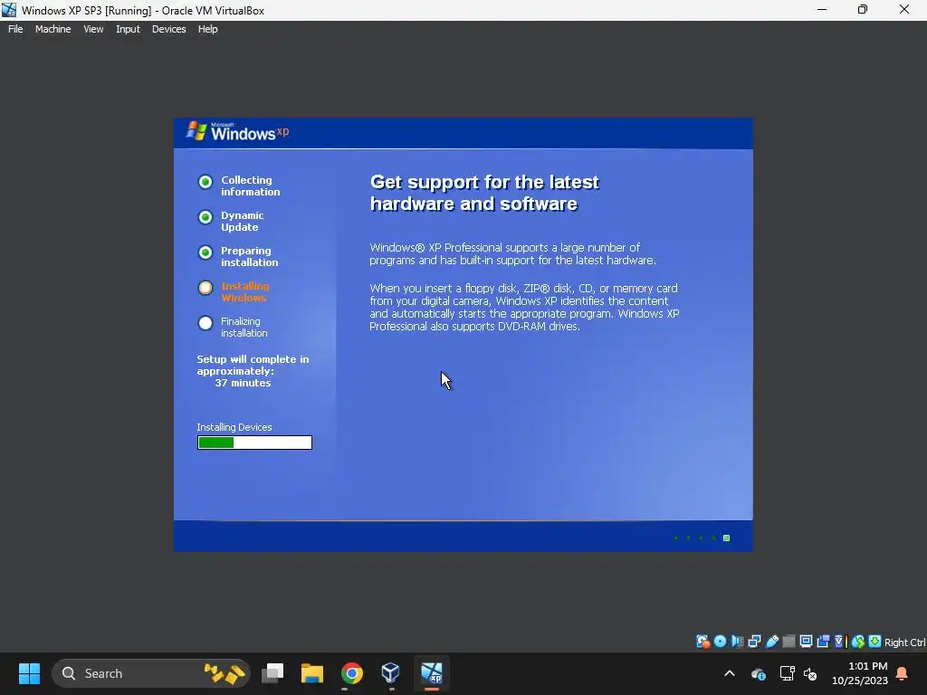
Task: Open notifications via the bell icon
Action: (903, 673)
